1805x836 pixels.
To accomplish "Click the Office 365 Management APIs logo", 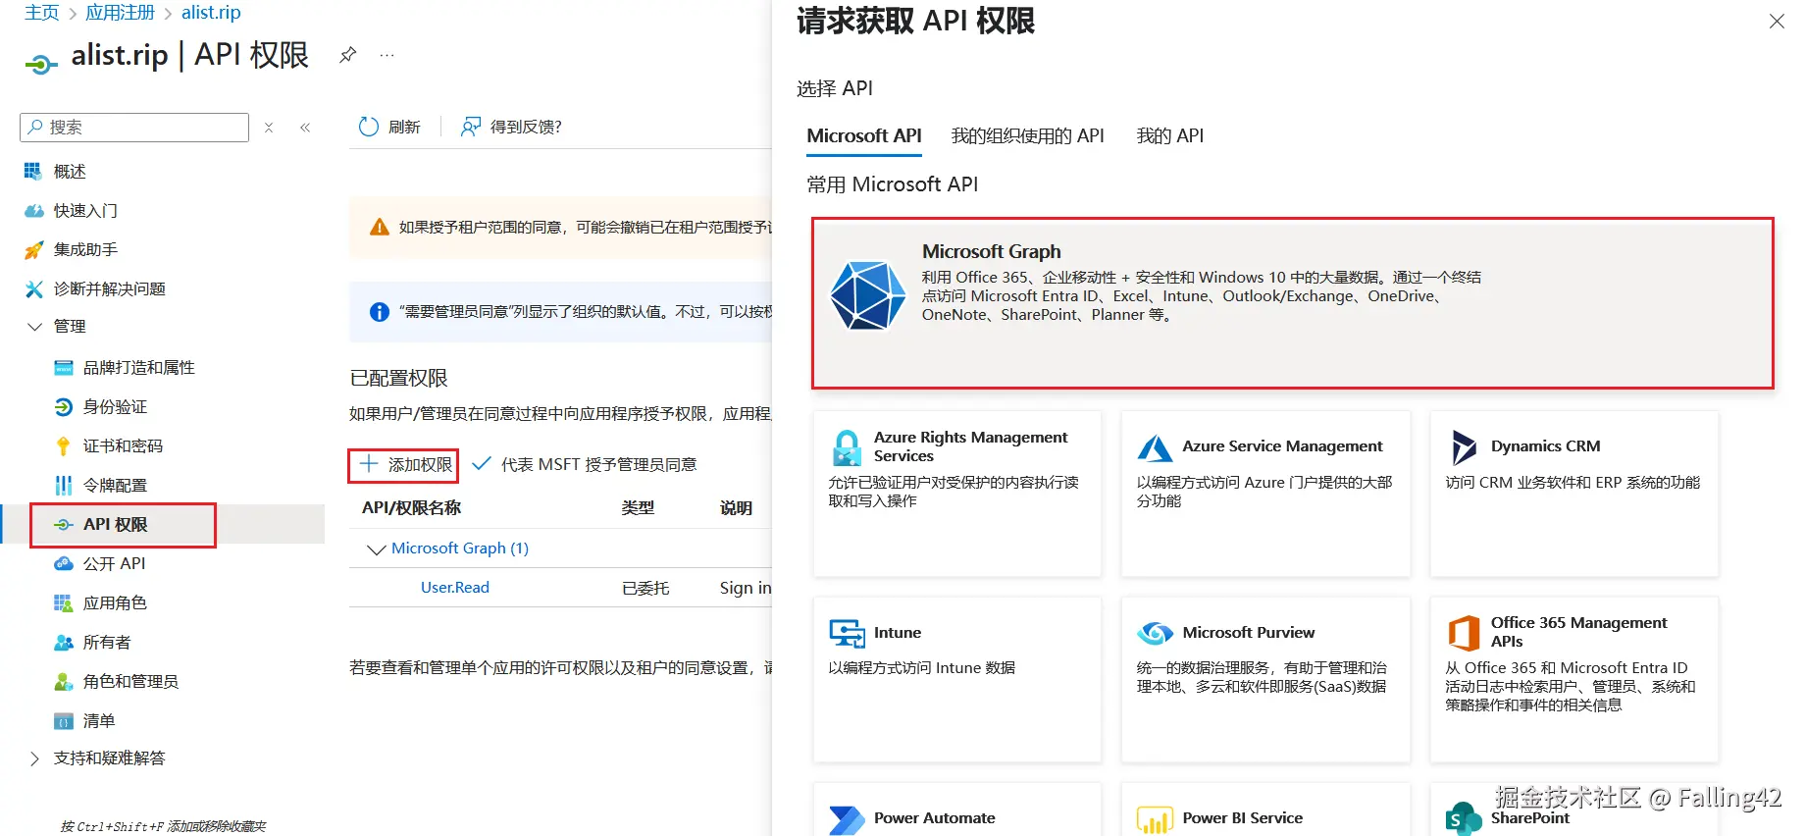I will point(1464,633).
